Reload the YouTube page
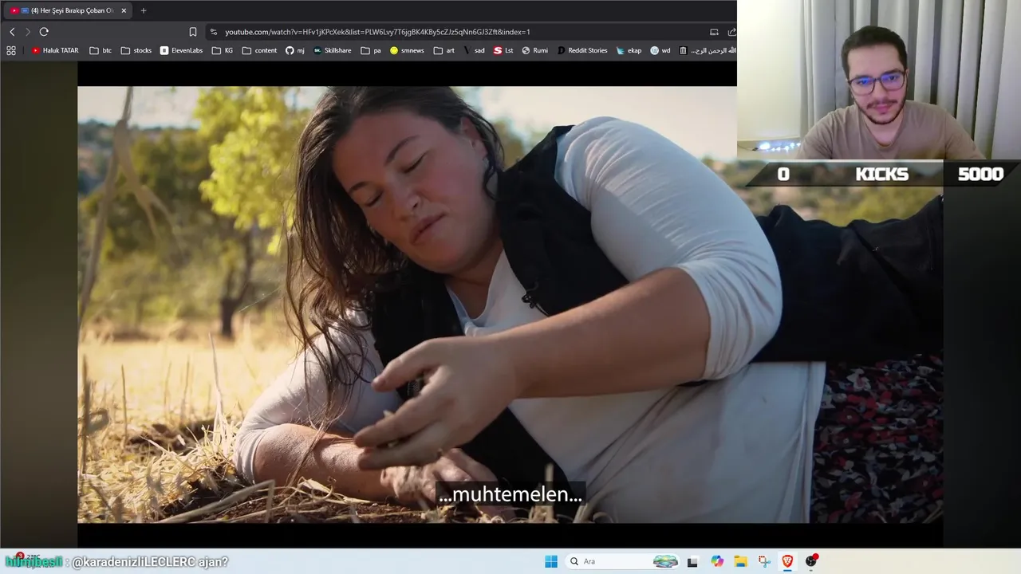 44,32
